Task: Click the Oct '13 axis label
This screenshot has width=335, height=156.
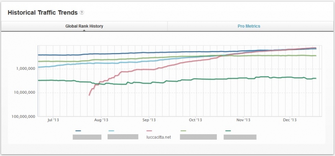Action: tap(195, 120)
